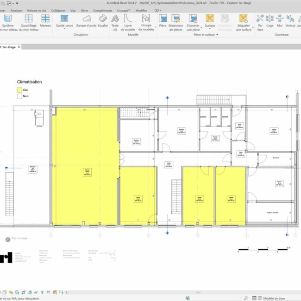
Task: Open the Garde-corps dropdown arrow
Action: pyautogui.click(x=64, y=29)
